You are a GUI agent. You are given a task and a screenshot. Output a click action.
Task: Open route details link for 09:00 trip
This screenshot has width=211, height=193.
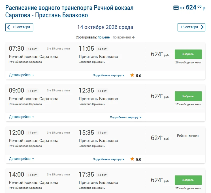pyautogui.click(x=125, y=117)
